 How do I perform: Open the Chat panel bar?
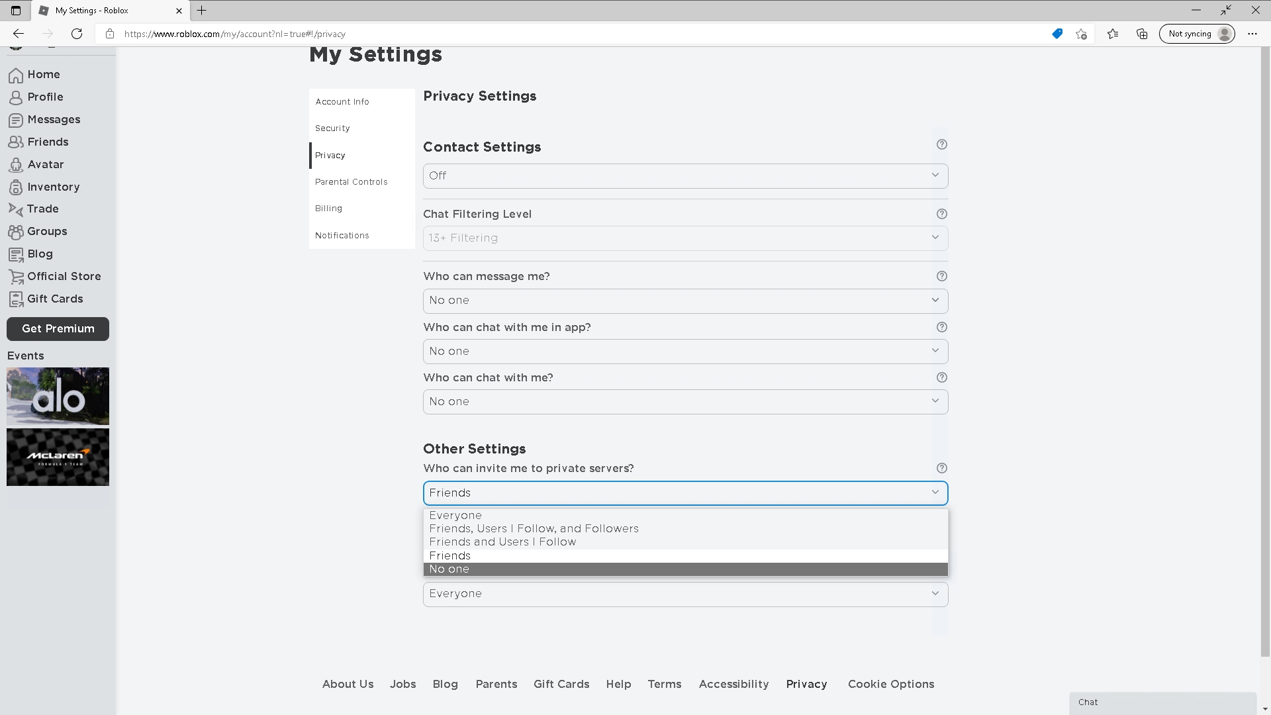click(x=1163, y=702)
